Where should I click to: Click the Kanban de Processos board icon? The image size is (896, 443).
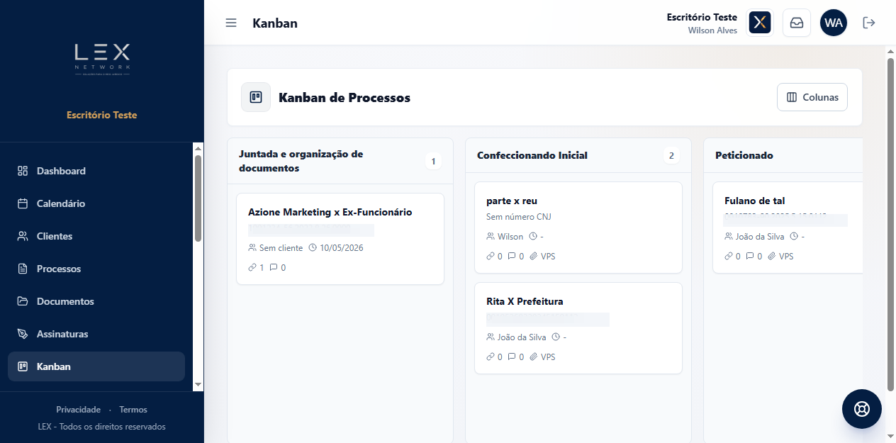[256, 97]
